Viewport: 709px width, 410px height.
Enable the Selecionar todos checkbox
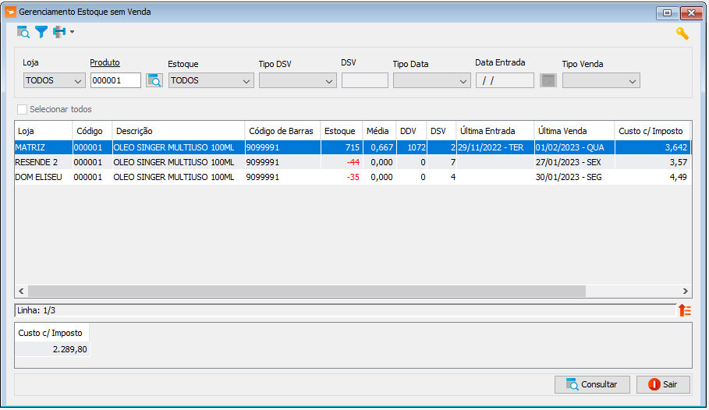22,109
